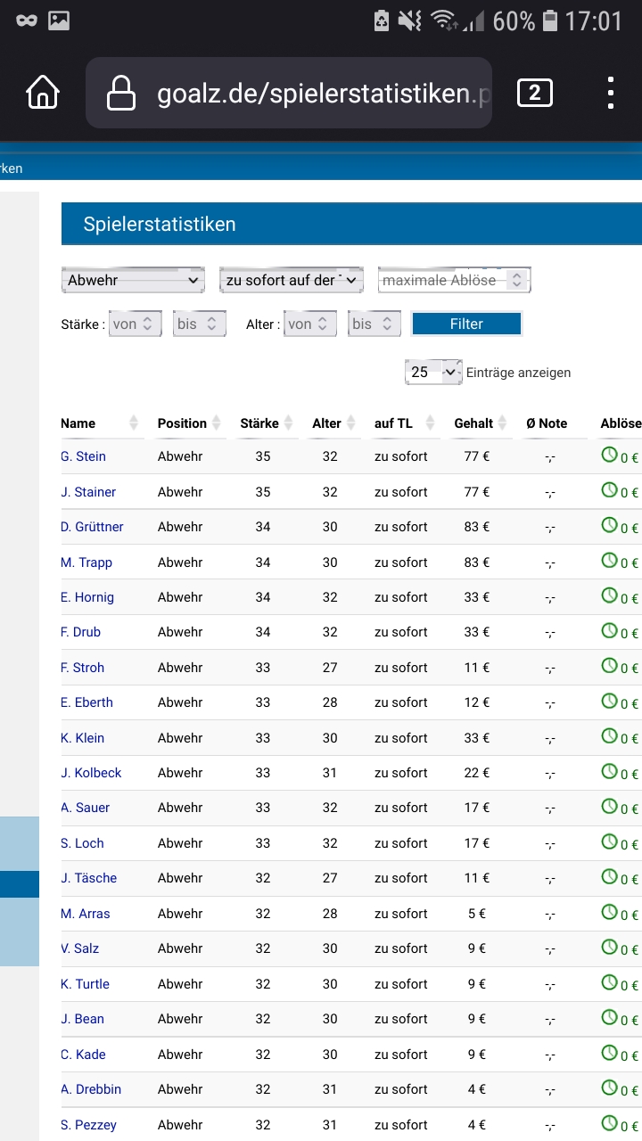
Task: Click Stärke 'von' stepper field
Action: [x=135, y=324]
